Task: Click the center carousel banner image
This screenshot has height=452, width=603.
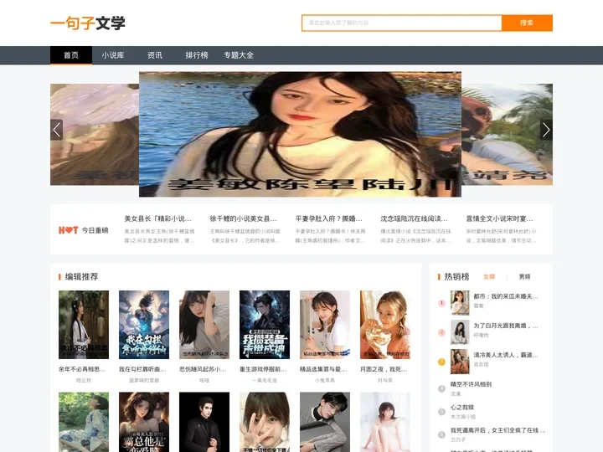Action: click(x=300, y=134)
